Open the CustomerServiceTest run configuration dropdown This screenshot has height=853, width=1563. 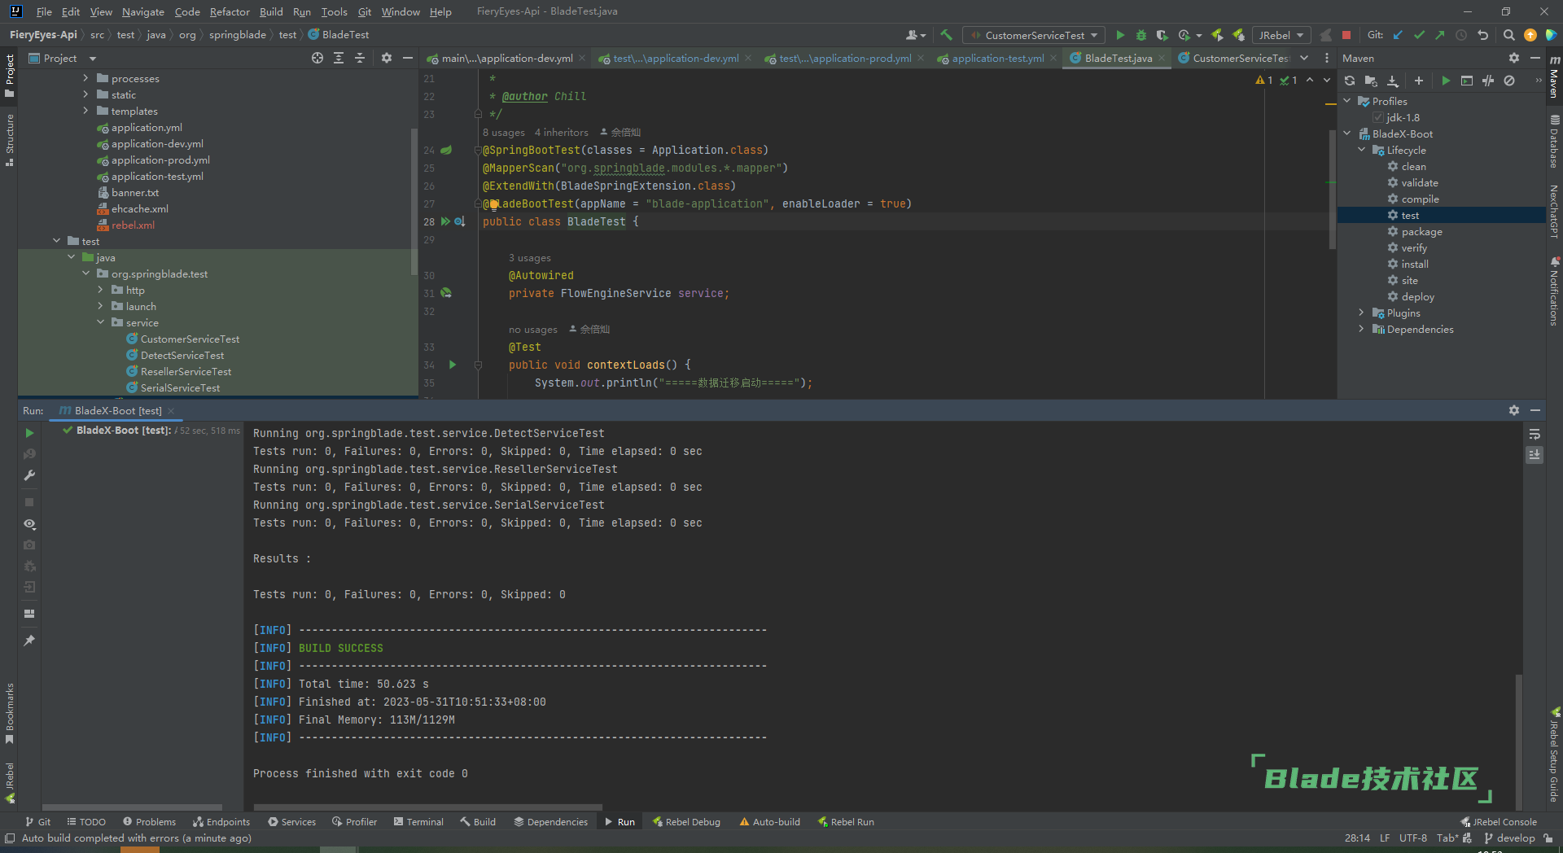click(1034, 35)
